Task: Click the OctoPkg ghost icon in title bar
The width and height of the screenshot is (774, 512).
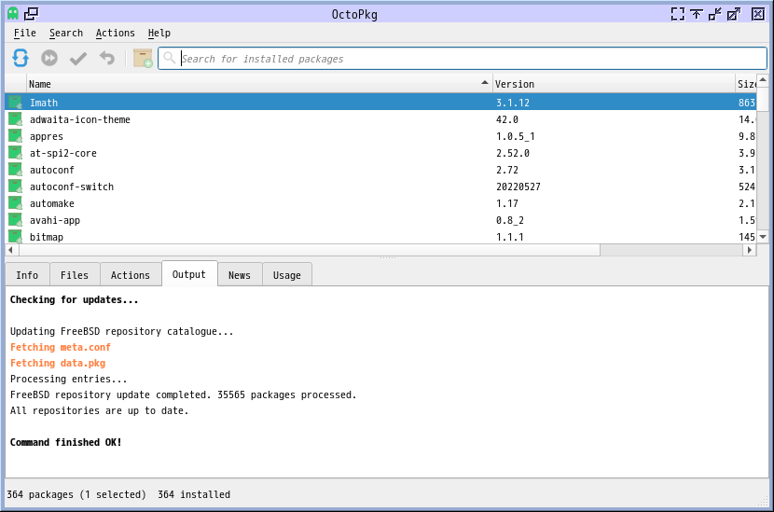Action: click(x=13, y=13)
